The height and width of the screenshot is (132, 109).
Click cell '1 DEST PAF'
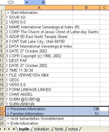click(x=39, y=61)
